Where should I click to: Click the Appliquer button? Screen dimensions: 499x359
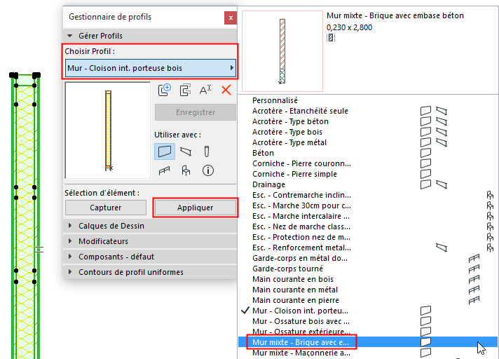[195, 208]
